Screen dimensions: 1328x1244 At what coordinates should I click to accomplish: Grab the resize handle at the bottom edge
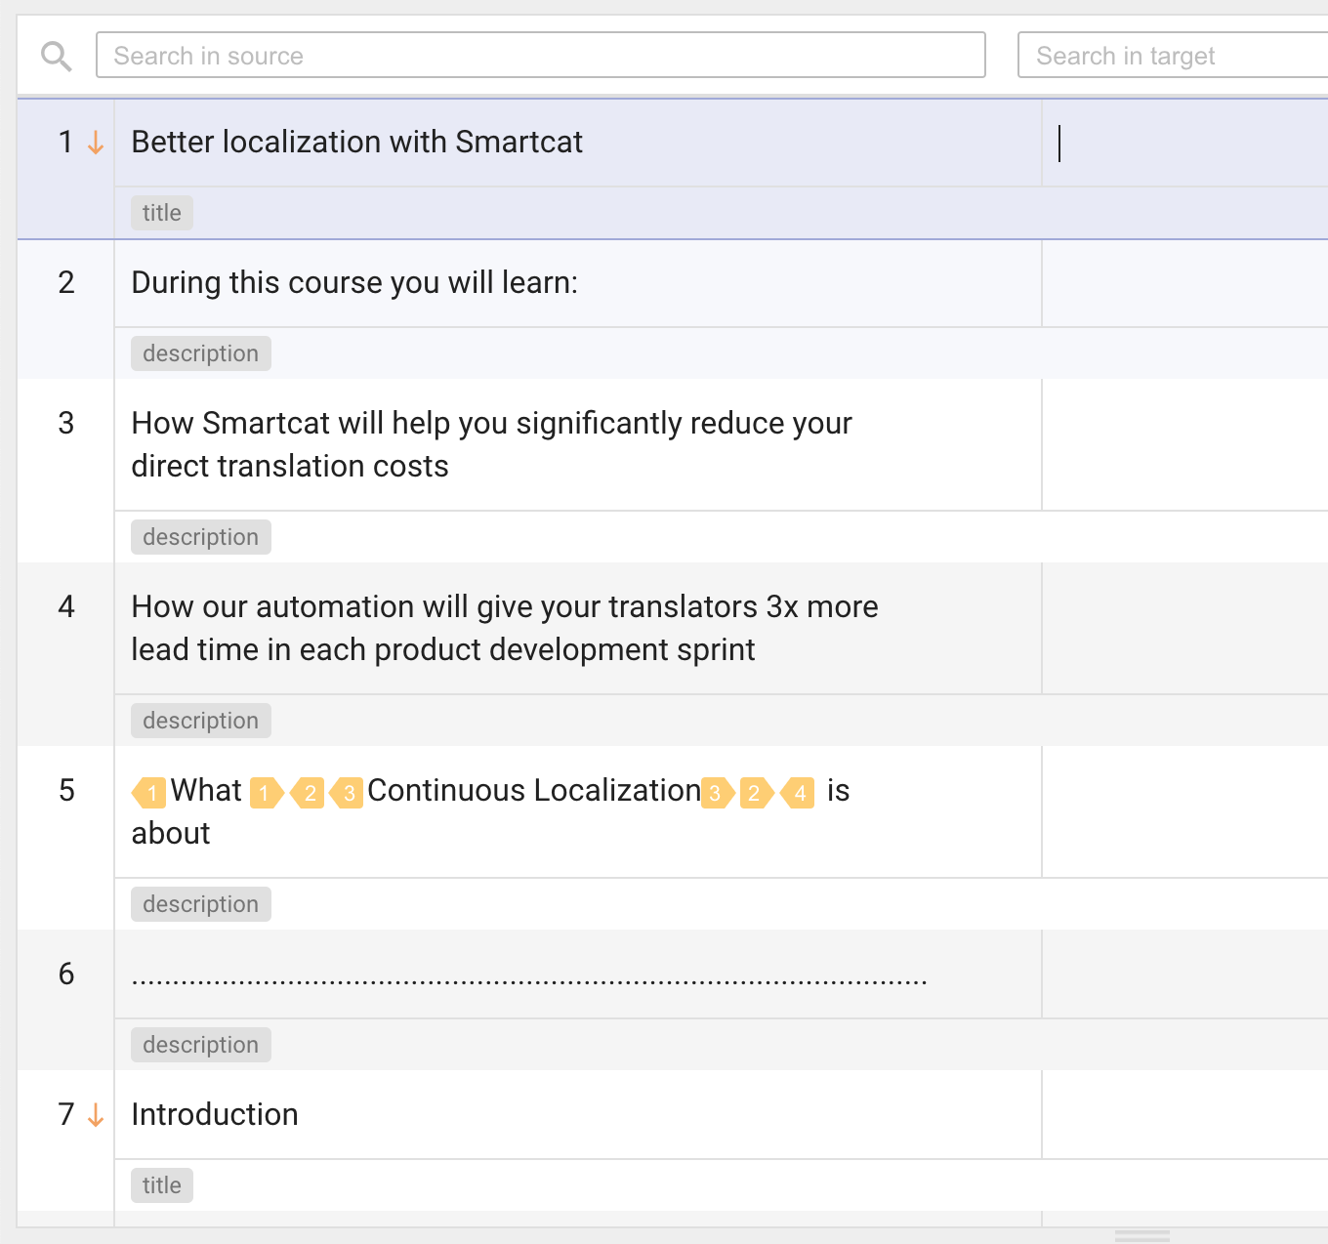pos(1141,1236)
